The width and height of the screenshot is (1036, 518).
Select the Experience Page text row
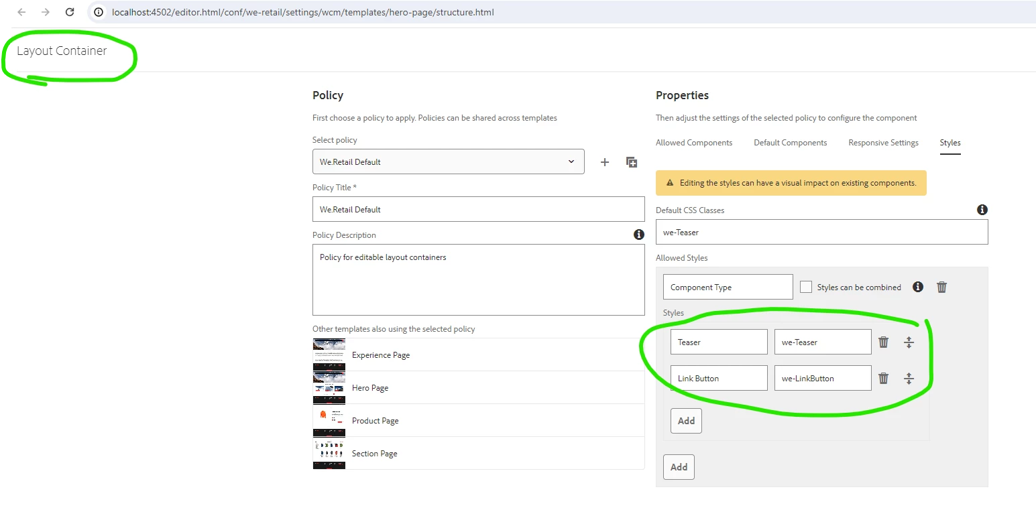click(x=381, y=355)
